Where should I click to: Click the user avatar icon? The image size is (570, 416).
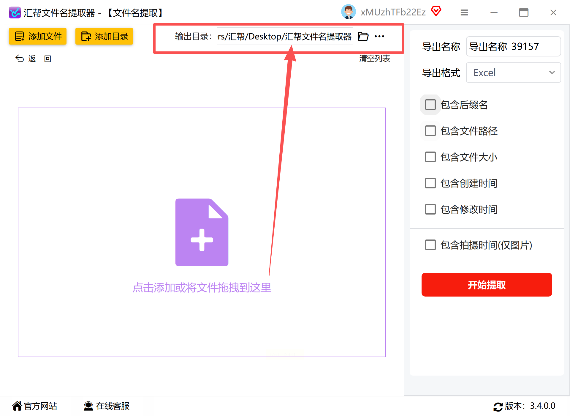click(x=348, y=12)
